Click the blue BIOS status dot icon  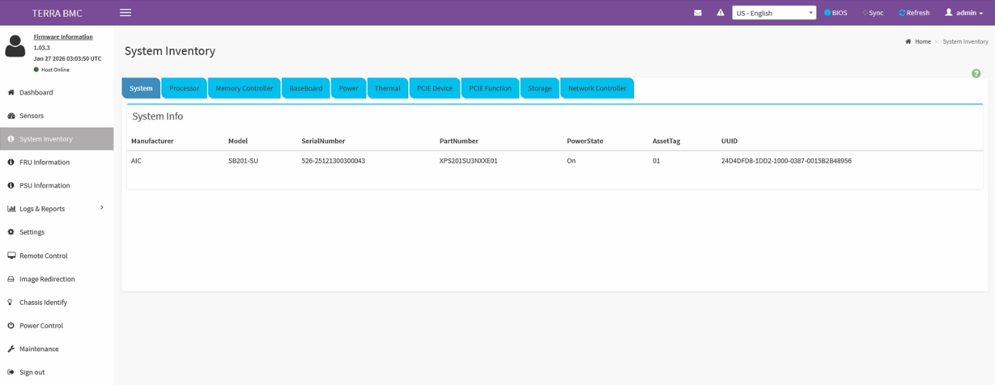tap(827, 13)
